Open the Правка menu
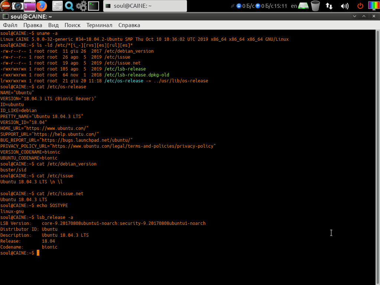 pyautogui.click(x=33, y=25)
